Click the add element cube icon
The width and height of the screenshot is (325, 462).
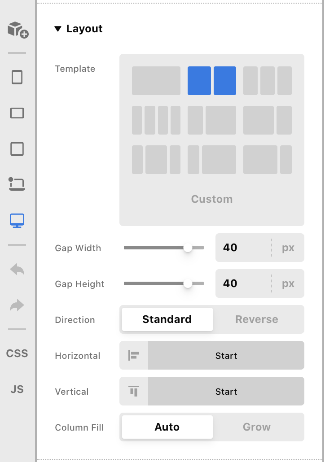18,30
